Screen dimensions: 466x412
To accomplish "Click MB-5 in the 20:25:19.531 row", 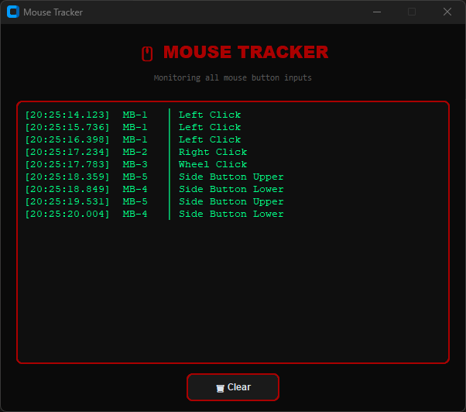I will [135, 202].
